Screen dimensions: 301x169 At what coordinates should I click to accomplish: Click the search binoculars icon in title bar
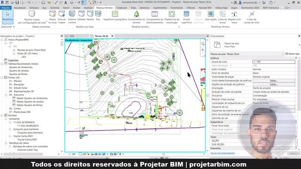click(x=235, y=2)
